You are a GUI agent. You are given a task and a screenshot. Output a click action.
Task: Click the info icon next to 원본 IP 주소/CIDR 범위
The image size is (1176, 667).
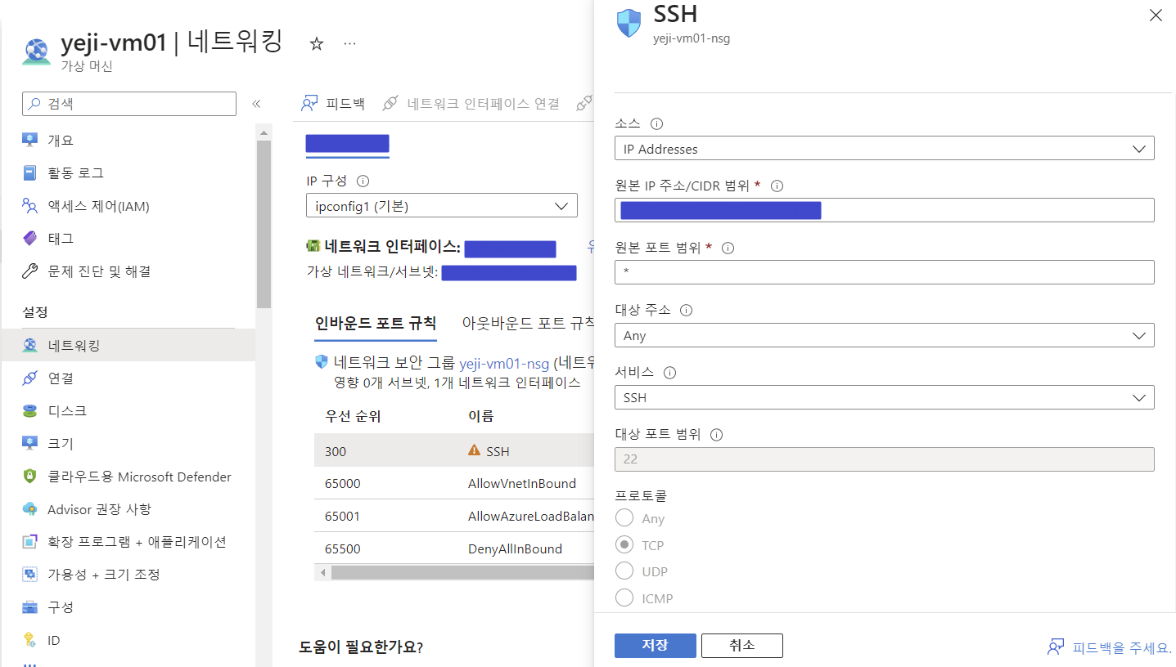pos(777,186)
